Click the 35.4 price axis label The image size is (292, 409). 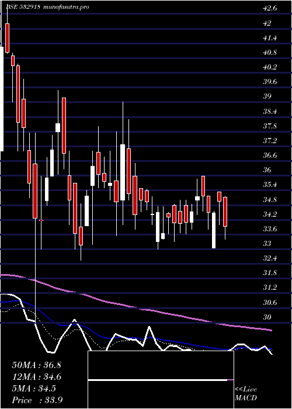270,185
